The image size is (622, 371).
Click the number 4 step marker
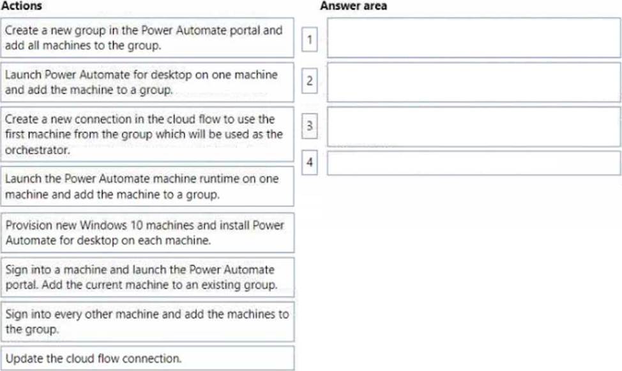pos(310,163)
